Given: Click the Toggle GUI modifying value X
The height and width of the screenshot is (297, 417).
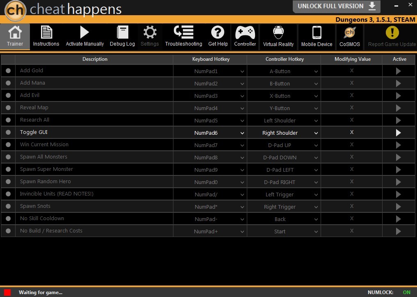Looking at the screenshot, I should pos(352,132).
